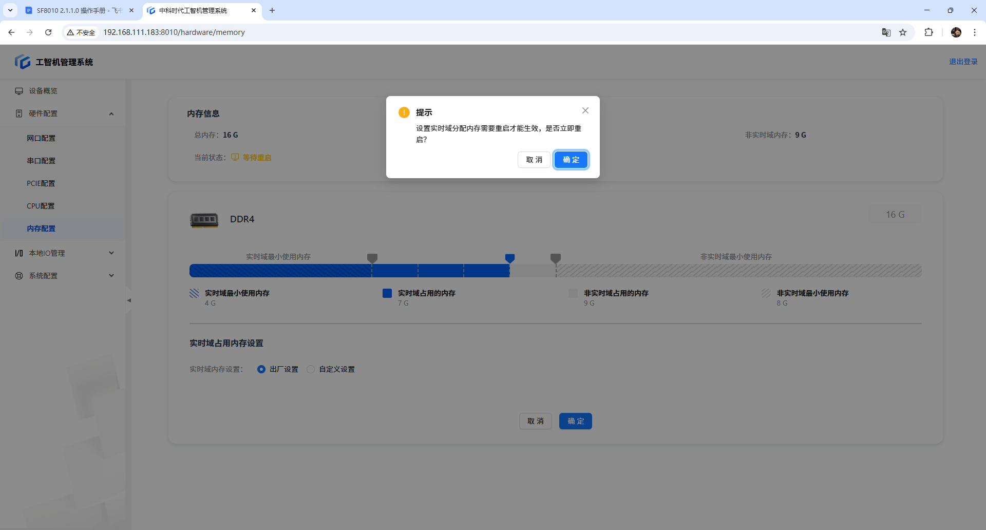The image size is (986, 530).
Task: Log out via 退出登录 link
Action: [x=963, y=62]
